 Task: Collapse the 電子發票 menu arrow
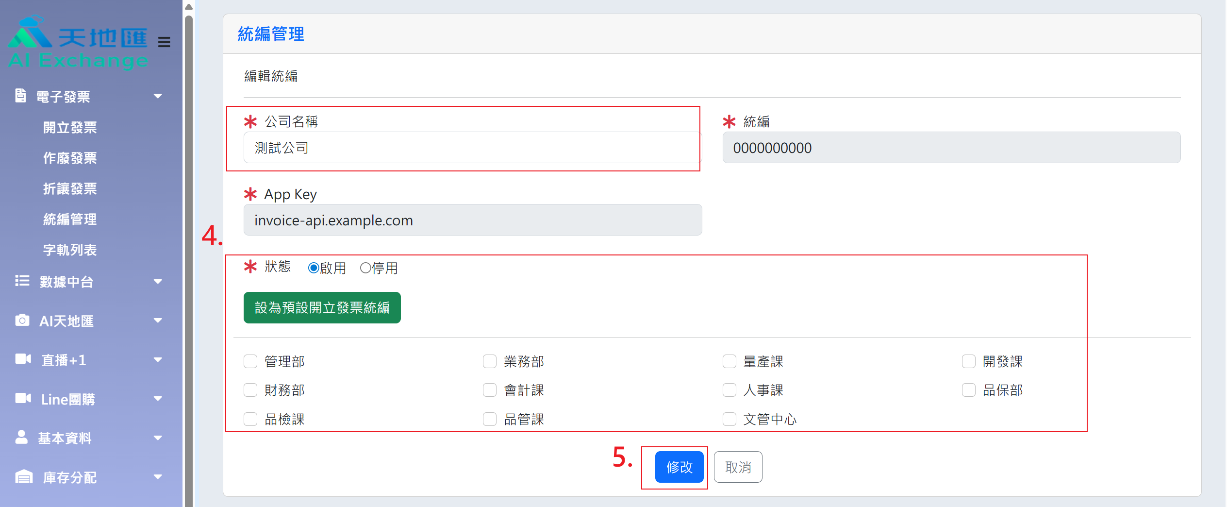(x=158, y=96)
